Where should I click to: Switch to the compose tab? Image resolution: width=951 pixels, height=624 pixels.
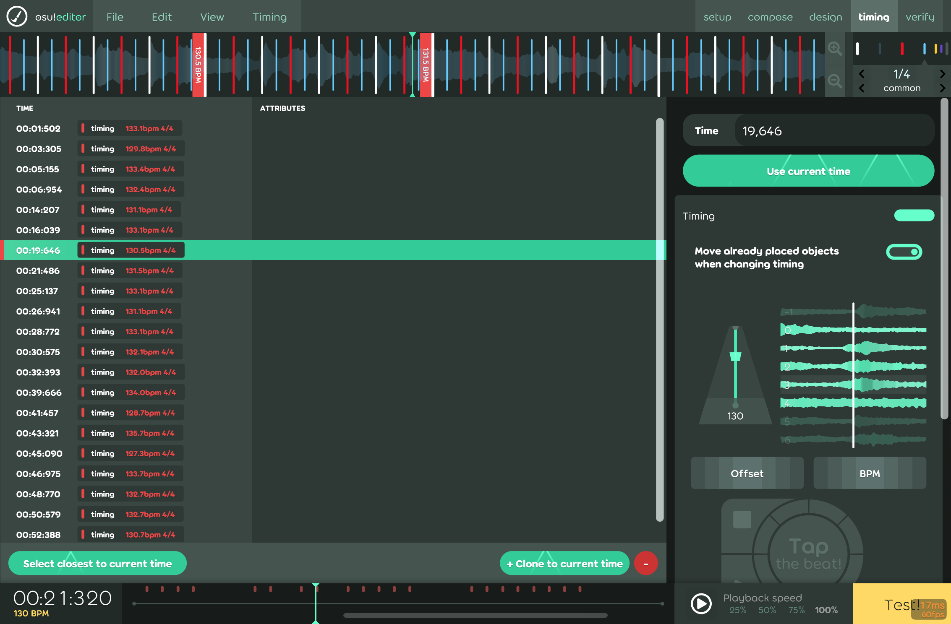click(770, 17)
